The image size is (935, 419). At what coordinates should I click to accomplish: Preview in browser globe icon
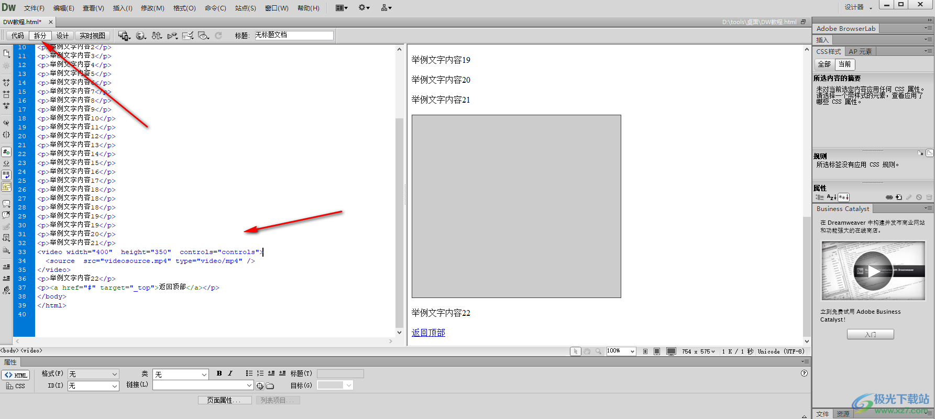click(x=140, y=36)
